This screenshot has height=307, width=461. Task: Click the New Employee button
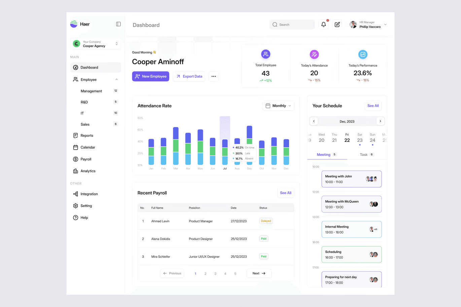point(150,76)
